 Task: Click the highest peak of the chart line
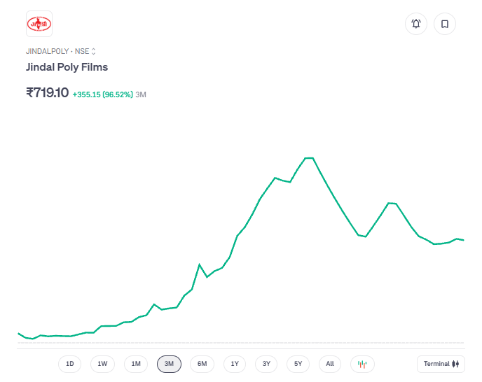(x=309, y=158)
